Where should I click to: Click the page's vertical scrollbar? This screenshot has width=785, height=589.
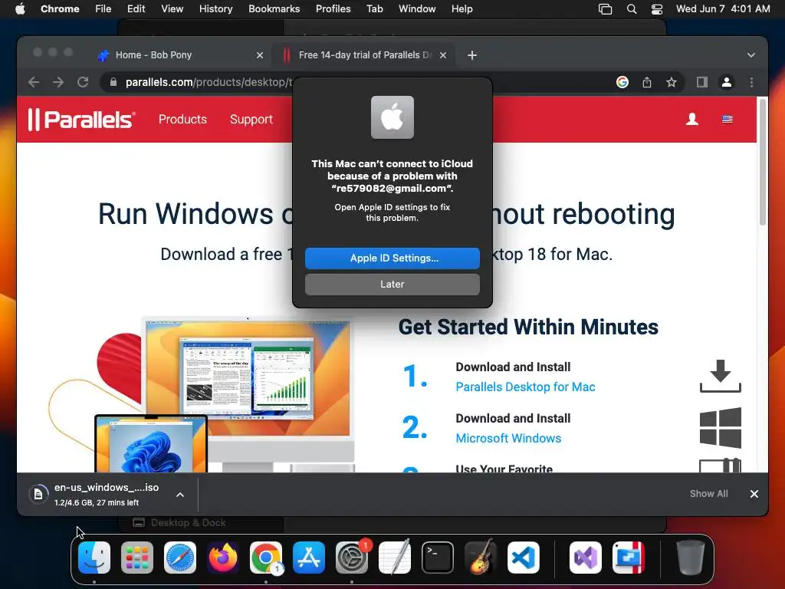pos(763,163)
